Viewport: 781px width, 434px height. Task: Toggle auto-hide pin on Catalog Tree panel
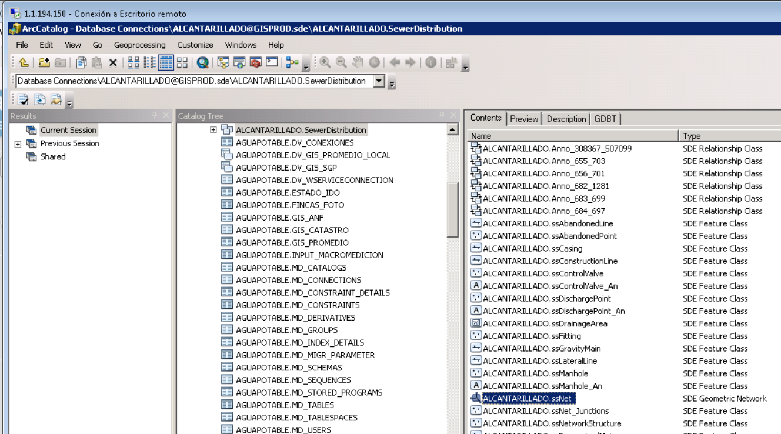coord(442,116)
